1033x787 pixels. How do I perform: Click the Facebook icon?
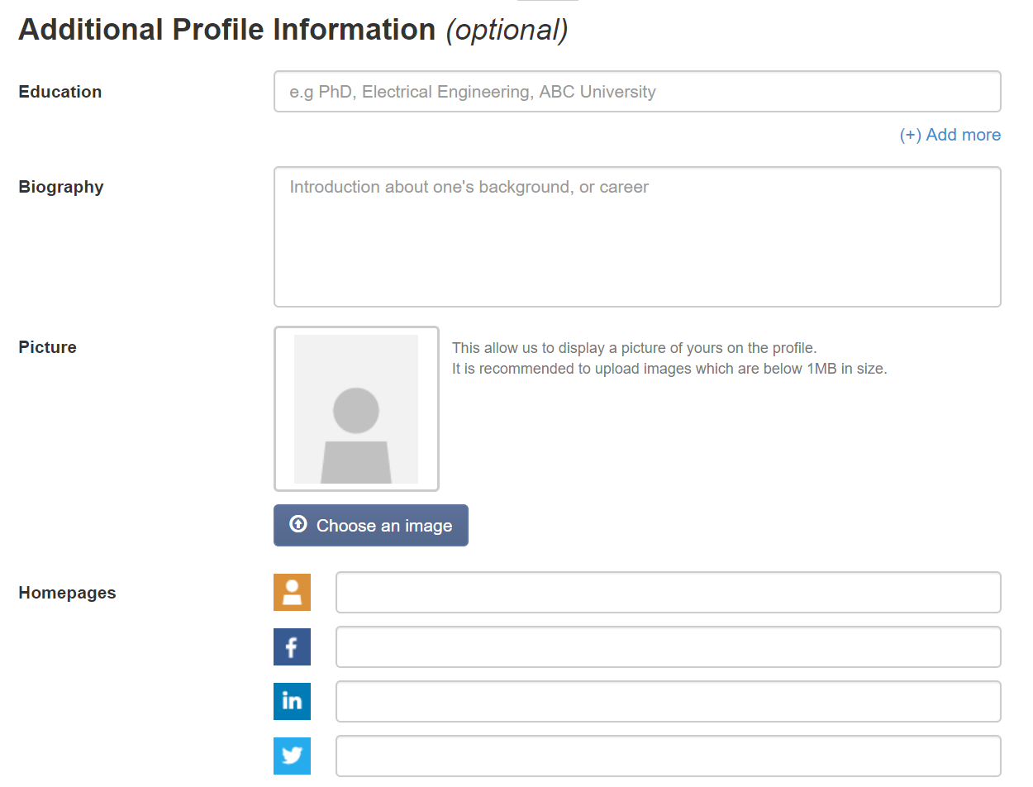(x=292, y=646)
